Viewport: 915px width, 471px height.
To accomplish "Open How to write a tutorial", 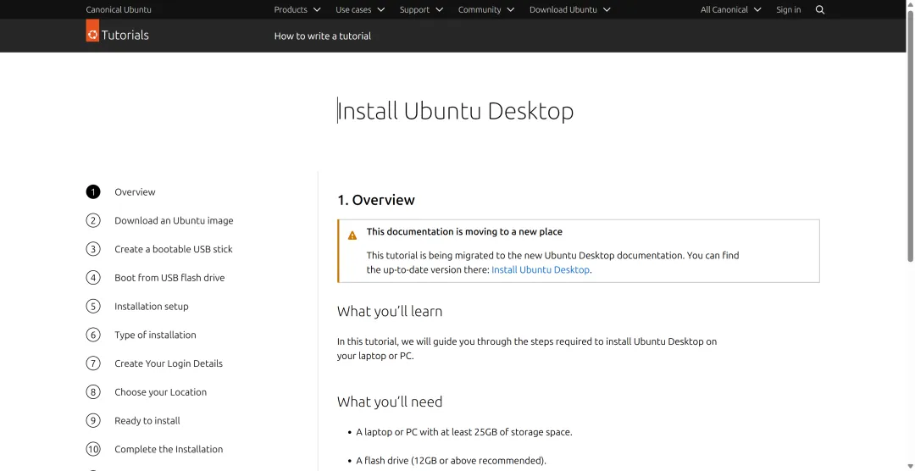I will pos(323,36).
